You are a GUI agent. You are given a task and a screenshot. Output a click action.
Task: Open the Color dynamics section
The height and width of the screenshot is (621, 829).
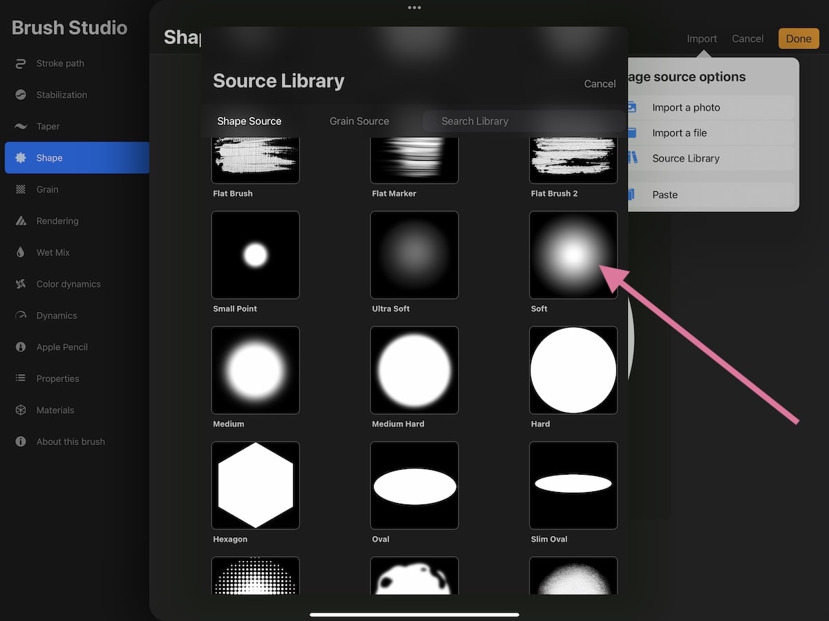76,284
